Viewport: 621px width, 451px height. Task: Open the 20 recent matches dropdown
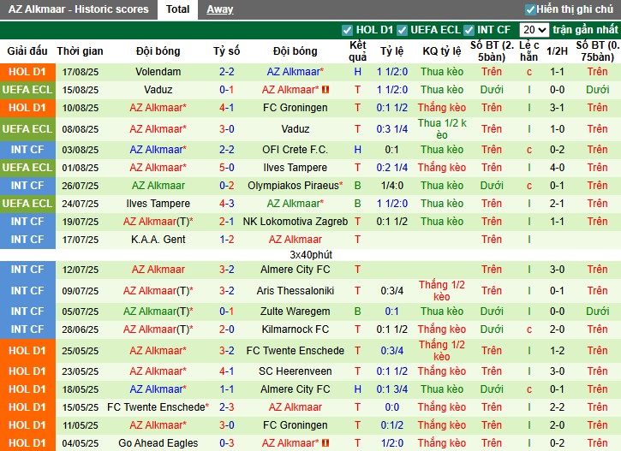coord(534,30)
